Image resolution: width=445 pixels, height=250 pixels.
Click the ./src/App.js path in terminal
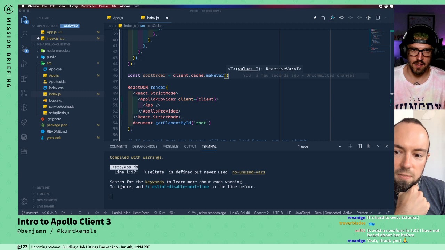click(x=124, y=167)
